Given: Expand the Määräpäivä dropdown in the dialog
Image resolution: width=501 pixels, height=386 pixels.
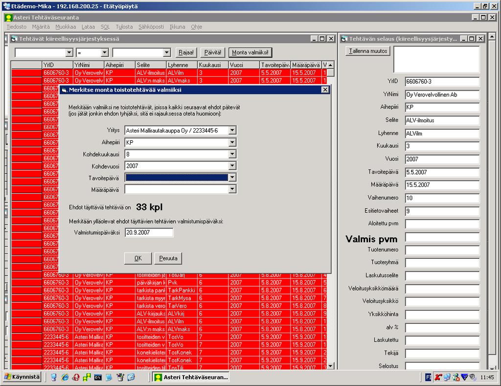Looking at the screenshot, I should pos(232,189).
